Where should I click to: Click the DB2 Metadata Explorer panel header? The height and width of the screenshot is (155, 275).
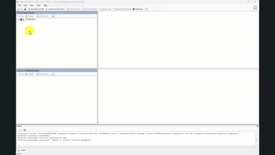(x=57, y=13)
